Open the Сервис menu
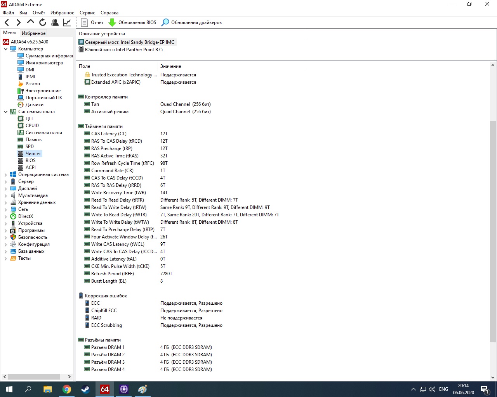 [x=87, y=13]
